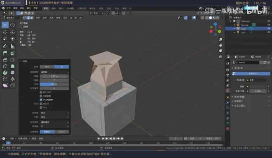Select the Shear tool

point(5,86)
